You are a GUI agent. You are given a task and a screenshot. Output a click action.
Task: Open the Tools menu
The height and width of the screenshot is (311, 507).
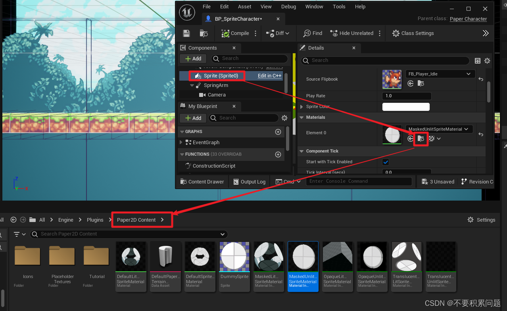(x=339, y=6)
